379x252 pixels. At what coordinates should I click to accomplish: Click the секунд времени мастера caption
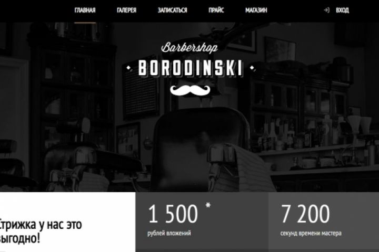(311, 233)
